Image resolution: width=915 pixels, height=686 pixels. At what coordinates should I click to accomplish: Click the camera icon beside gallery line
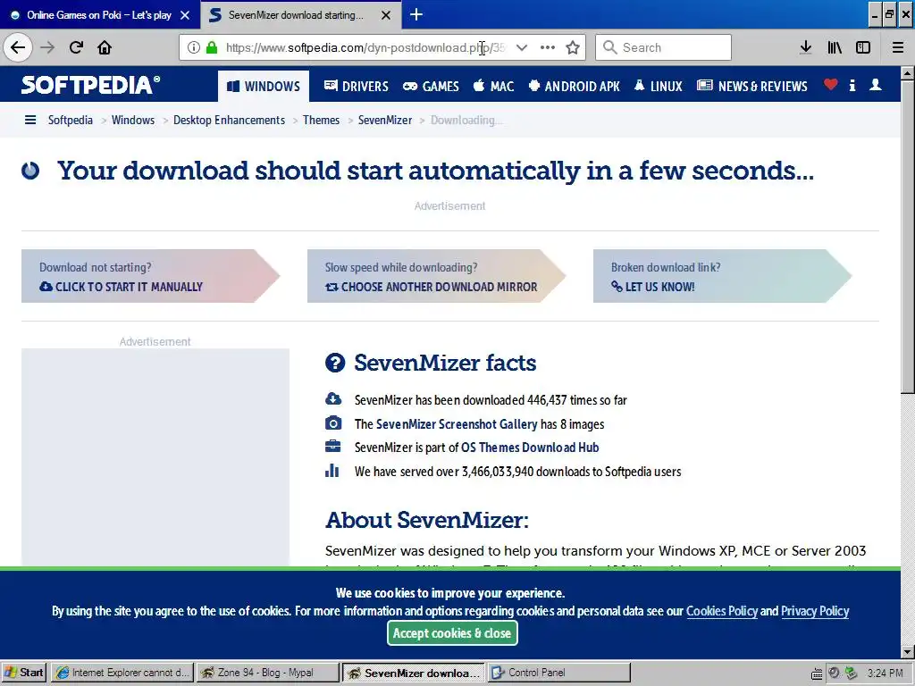pos(332,422)
